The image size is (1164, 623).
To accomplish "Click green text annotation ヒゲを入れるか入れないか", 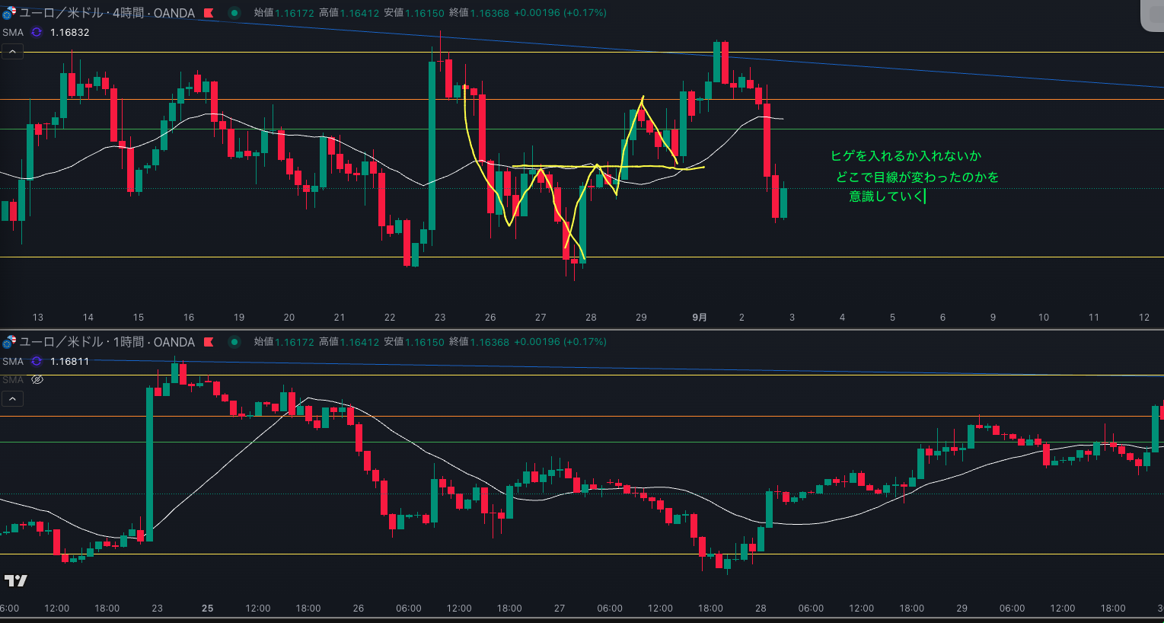I will (906, 156).
